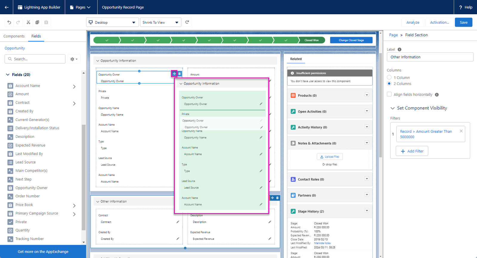Open the Products list dropdown arrow
Image resolution: width=477 pixels, height=258 pixels.
click(367, 95)
